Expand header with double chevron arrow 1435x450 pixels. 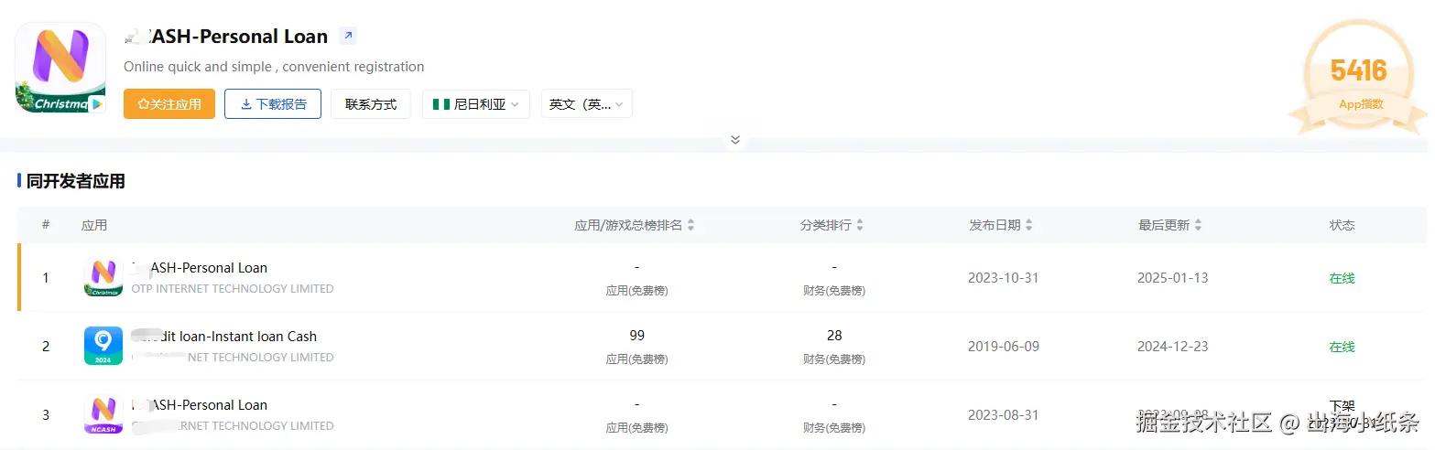click(734, 140)
